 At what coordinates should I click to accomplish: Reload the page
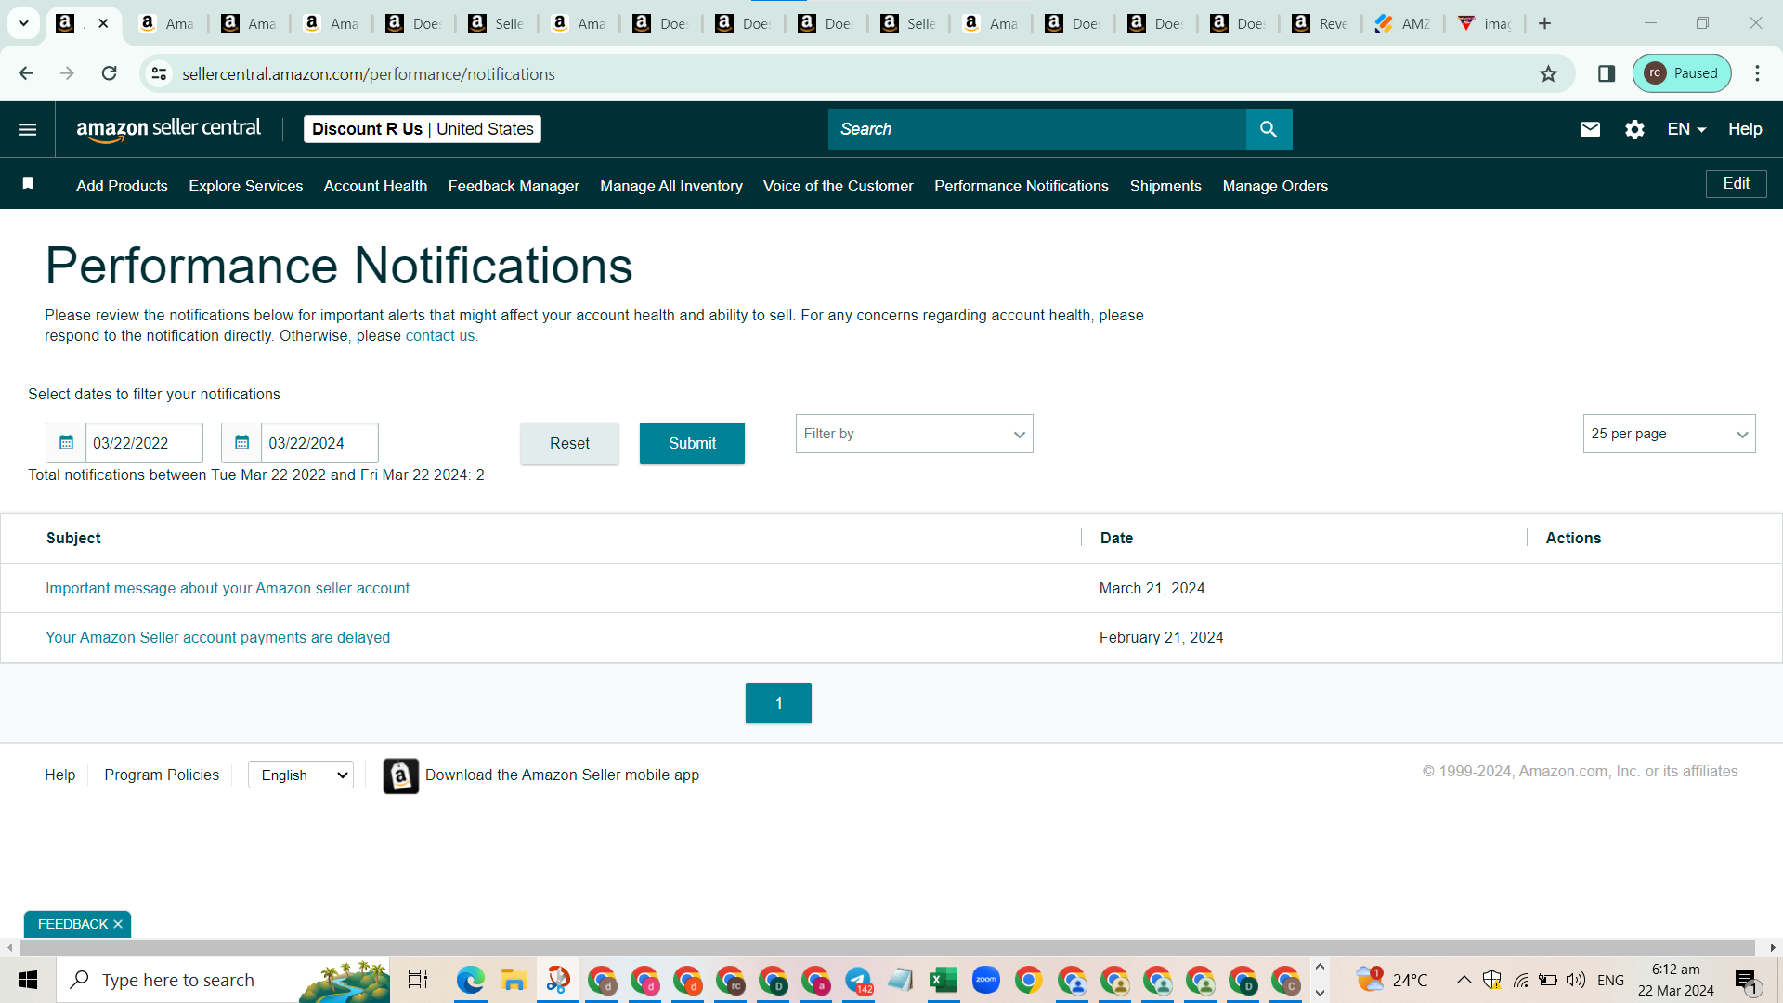(x=109, y=73)
